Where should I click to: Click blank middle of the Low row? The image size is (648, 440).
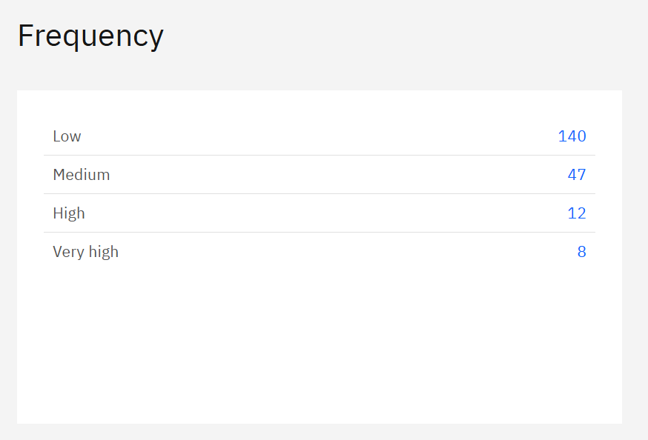tap(319, 136)
